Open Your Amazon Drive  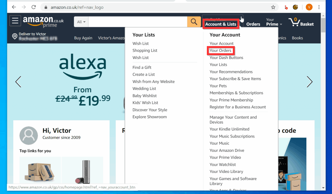point(227,151)
